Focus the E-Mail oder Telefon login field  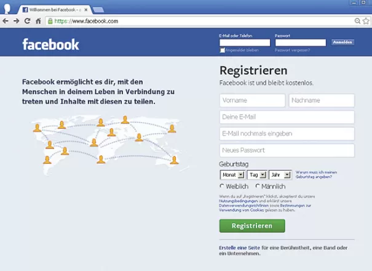pyautogui.click(x=245, y=42)
